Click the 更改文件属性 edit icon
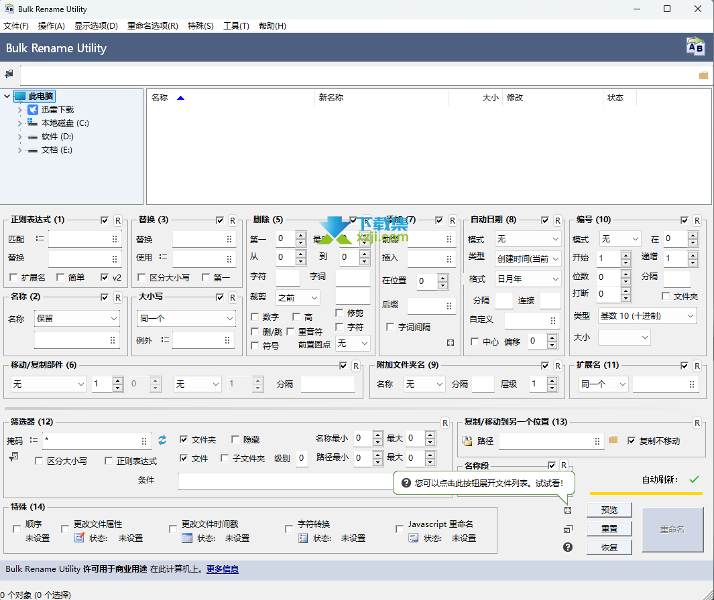Image resolution: width=714 pixels, height=600 pixels. click(80, 538)
